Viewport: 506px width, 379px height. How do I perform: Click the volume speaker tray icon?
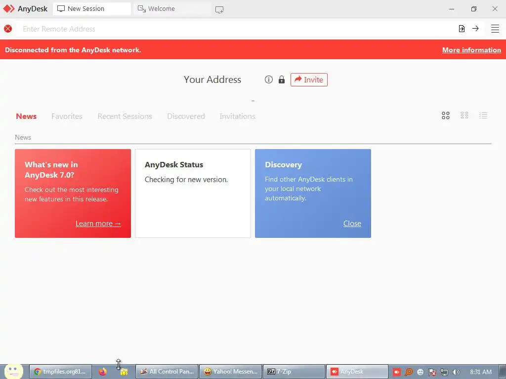point(456,372)
